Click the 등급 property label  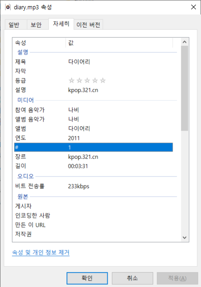(x=20, y=80)
